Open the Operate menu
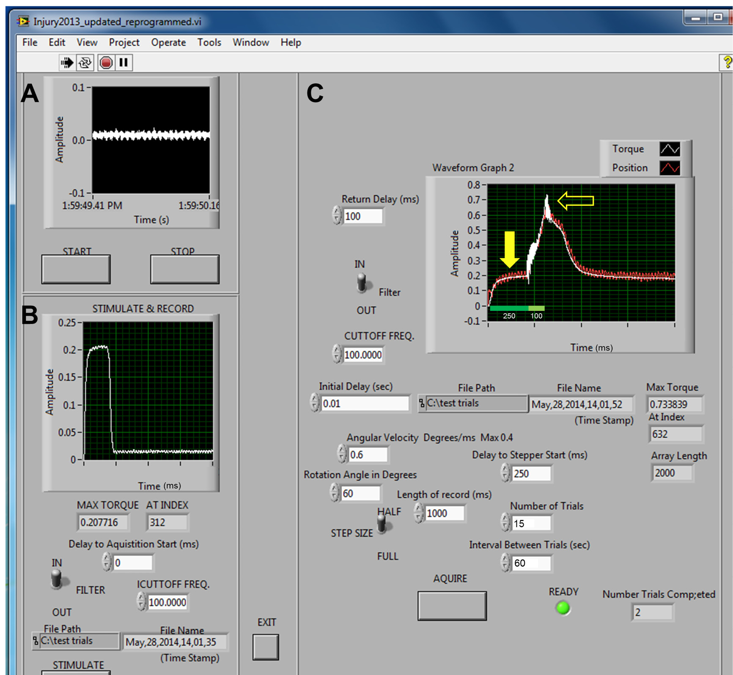This screenshot has width=733, height=675. (x=168, y=43)
